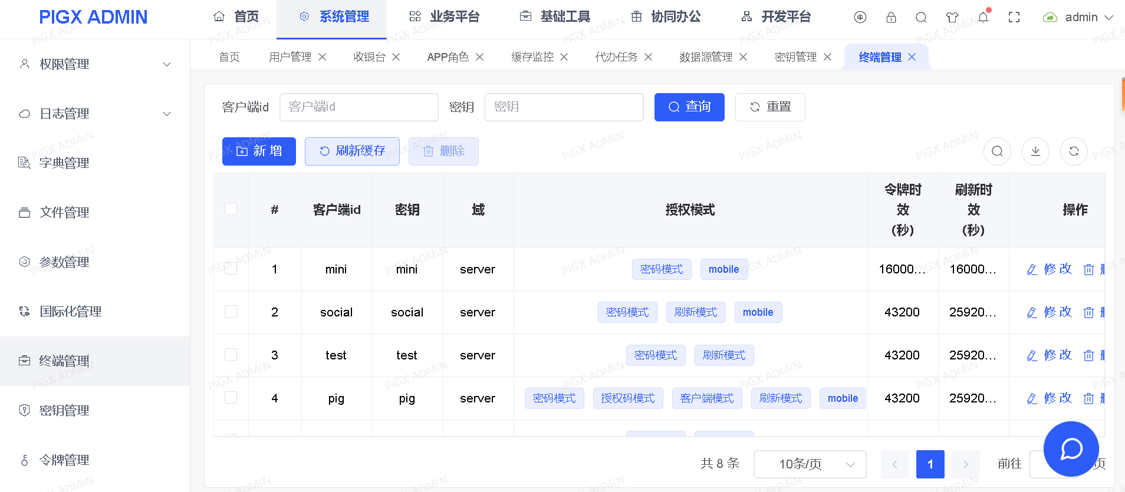Open the 首页 top menu
Image resolution: width=1125 pixels, height=492 pixels.
(236, 17)
